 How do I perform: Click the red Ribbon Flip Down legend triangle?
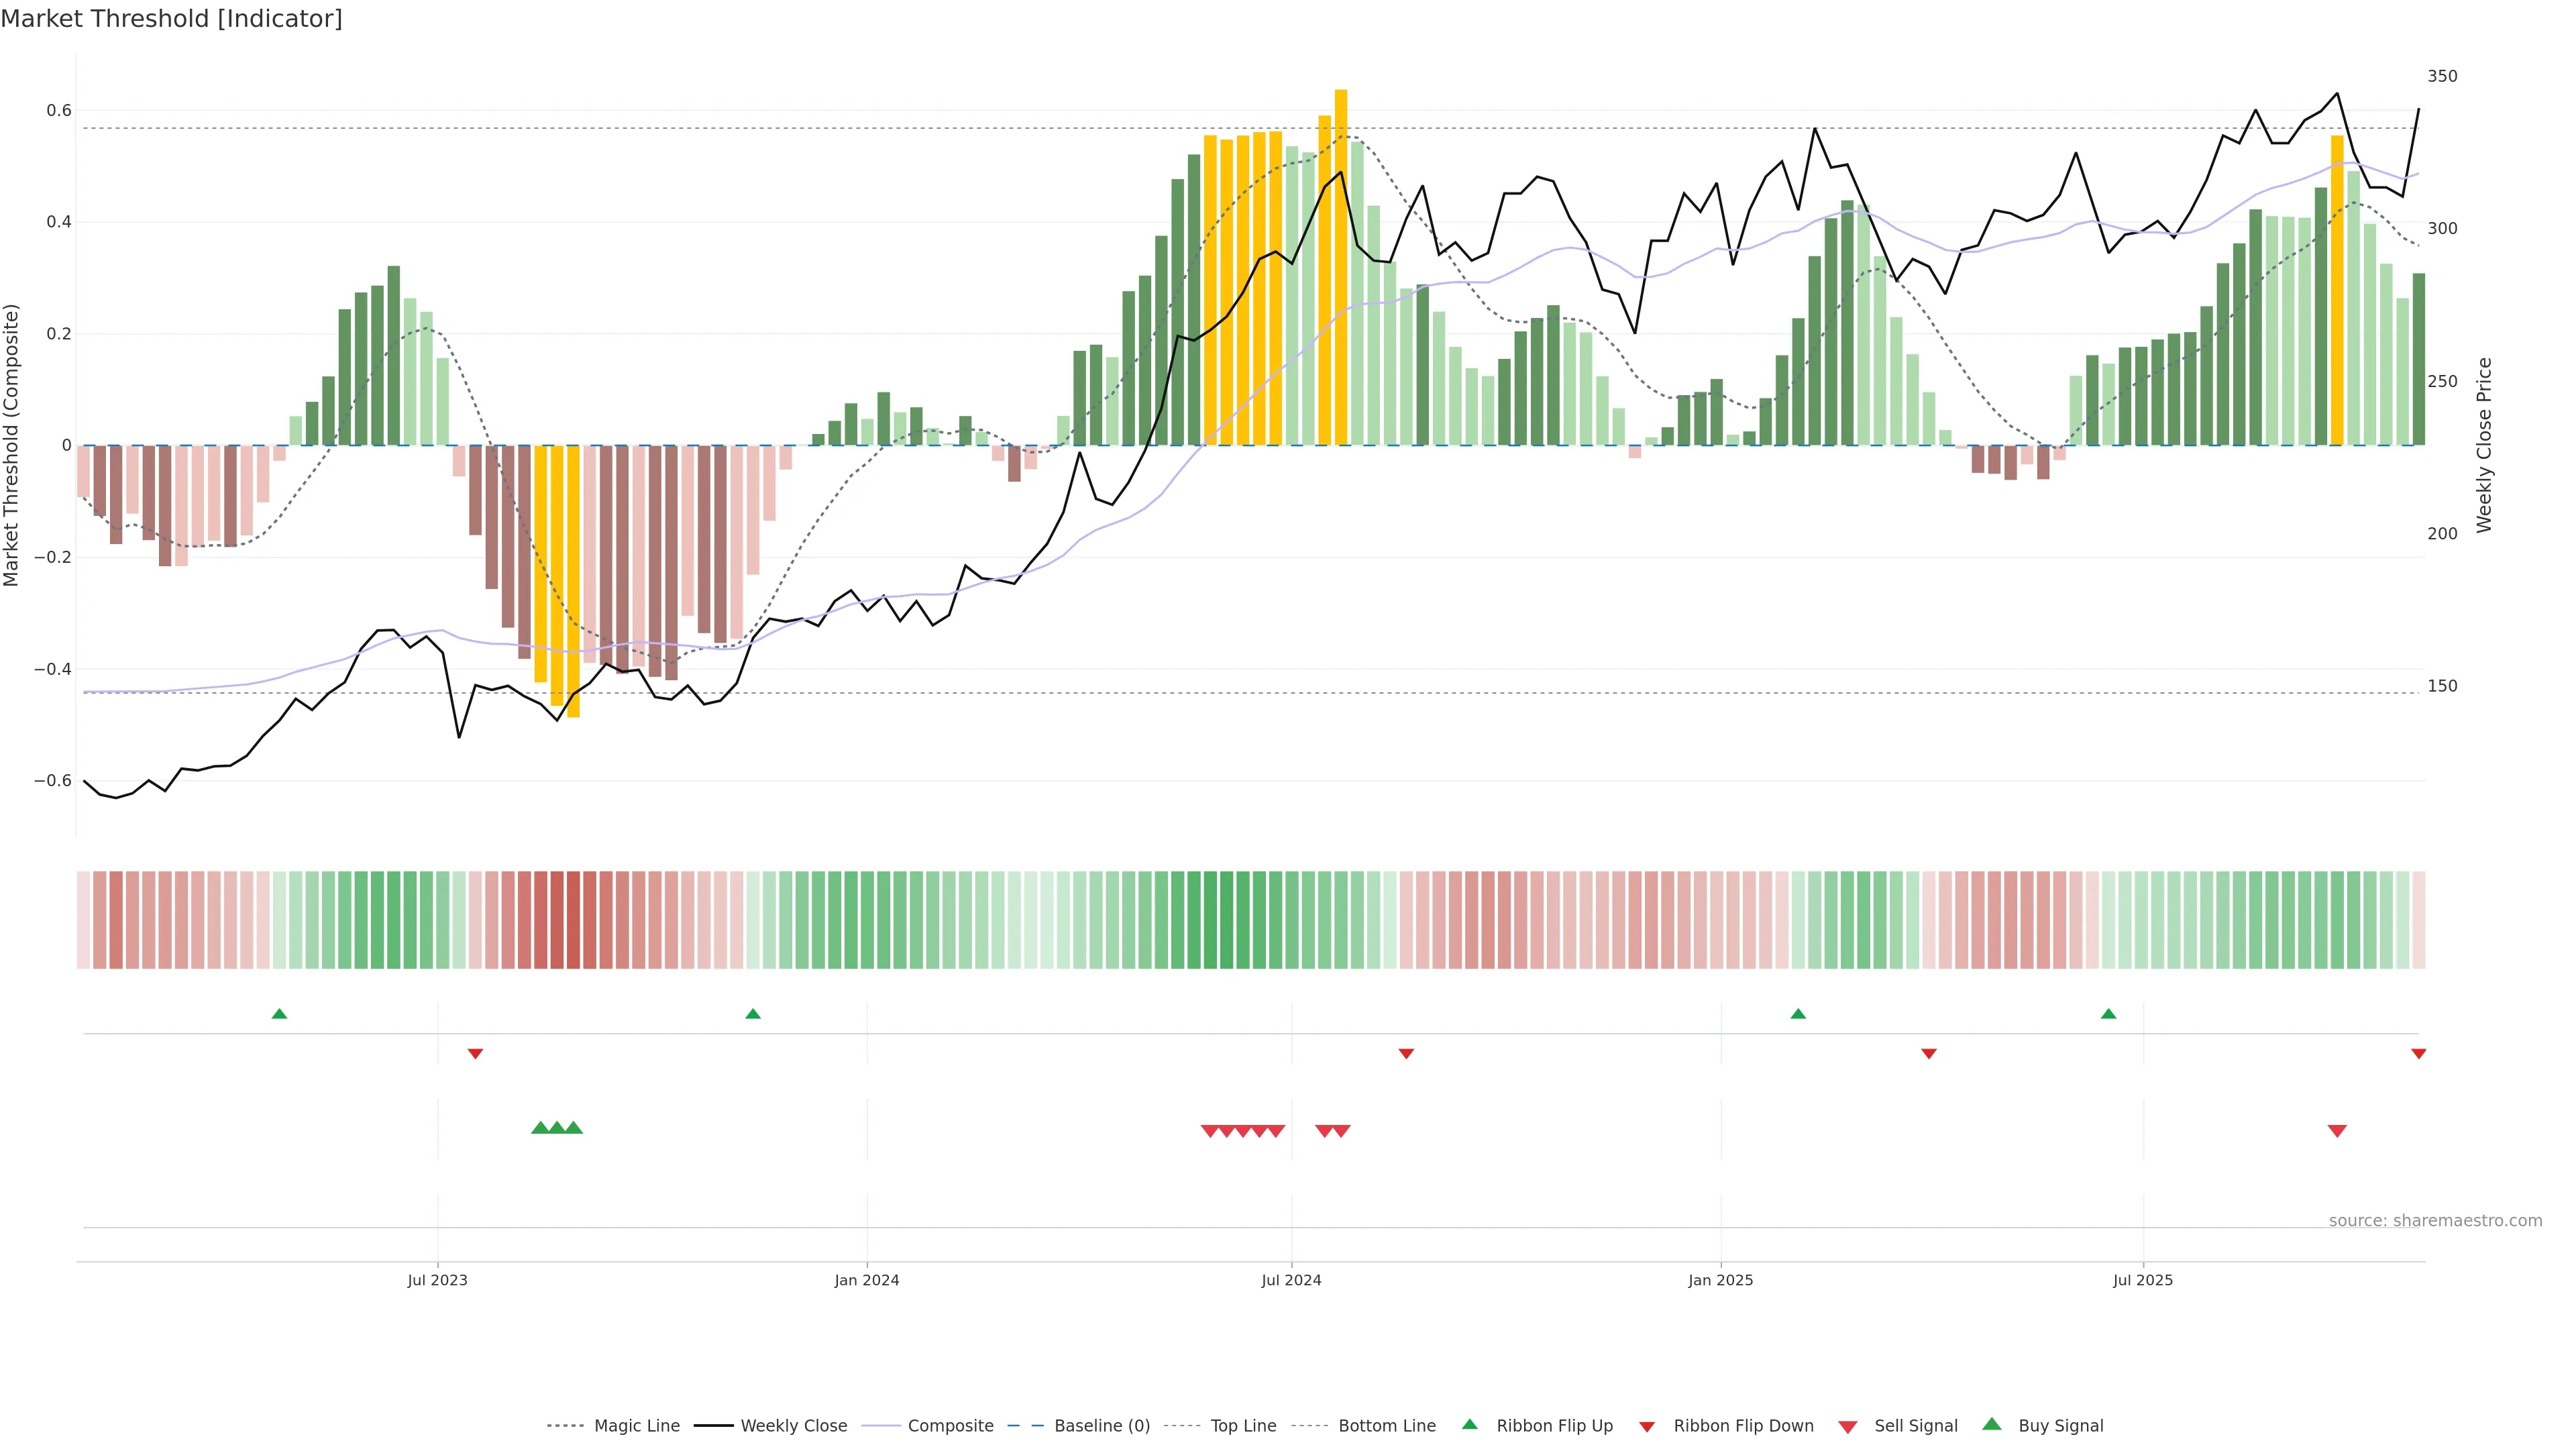tap(1647, 1427)
